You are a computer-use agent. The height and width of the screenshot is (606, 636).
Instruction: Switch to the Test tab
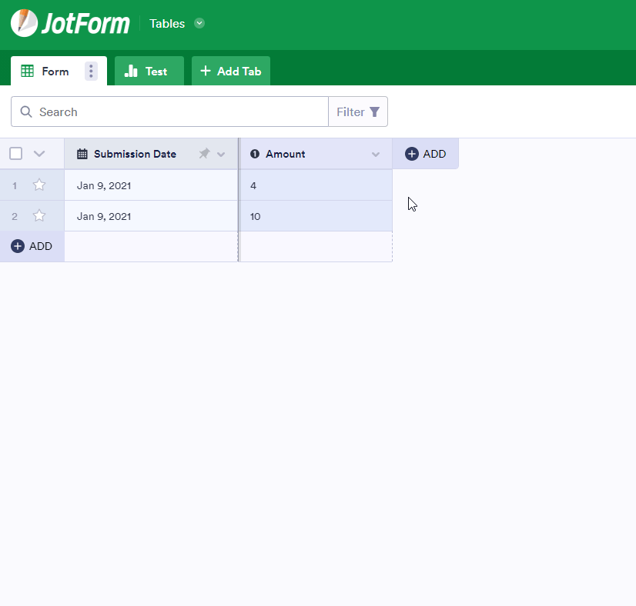149,71
